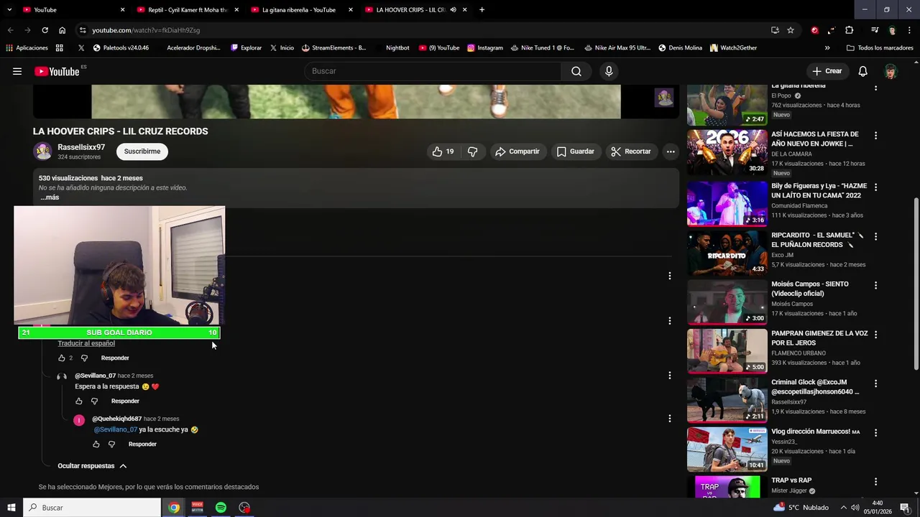The width and height of the screenshot is (920, 517).
Task: Expand description with ...más
Action: tap(50, 197)
